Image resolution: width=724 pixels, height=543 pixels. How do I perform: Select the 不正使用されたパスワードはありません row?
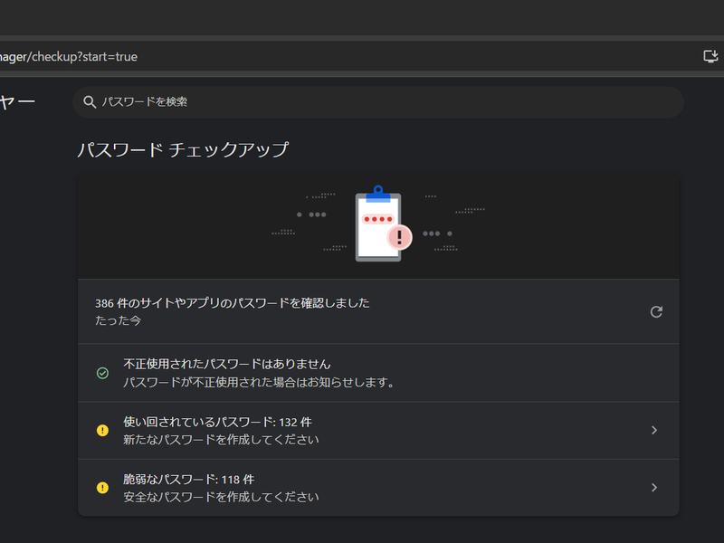coord(362,370)
